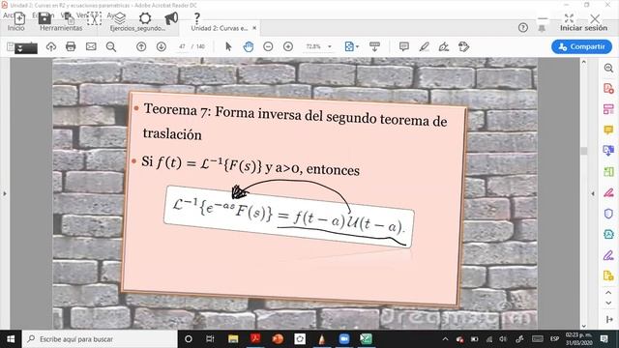This screenshot has width=619, height=348.
Task: Click the overlay fullscreen arrows icon
Action: (x=569, y=17)
